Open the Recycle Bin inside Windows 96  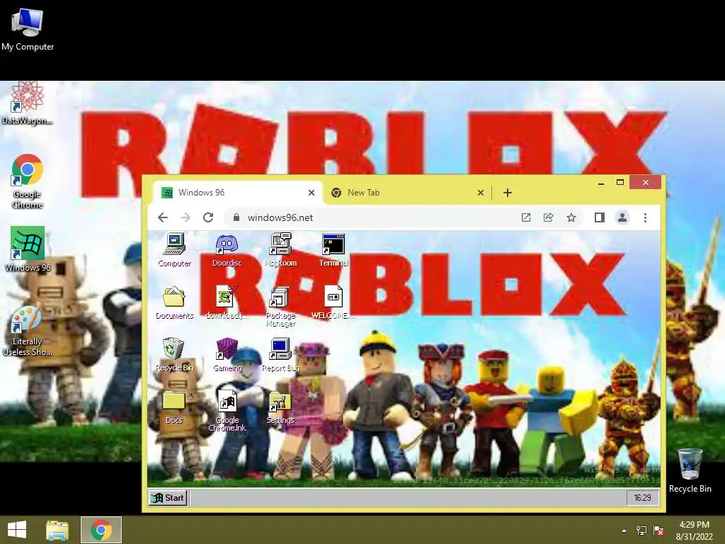tap(174, 355)
